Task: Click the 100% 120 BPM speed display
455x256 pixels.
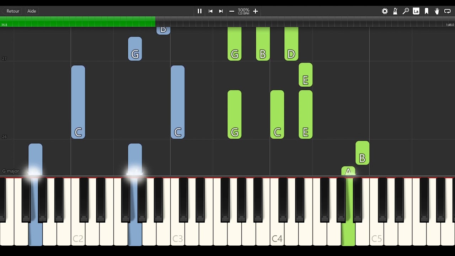Action: [x=243, y=11]
